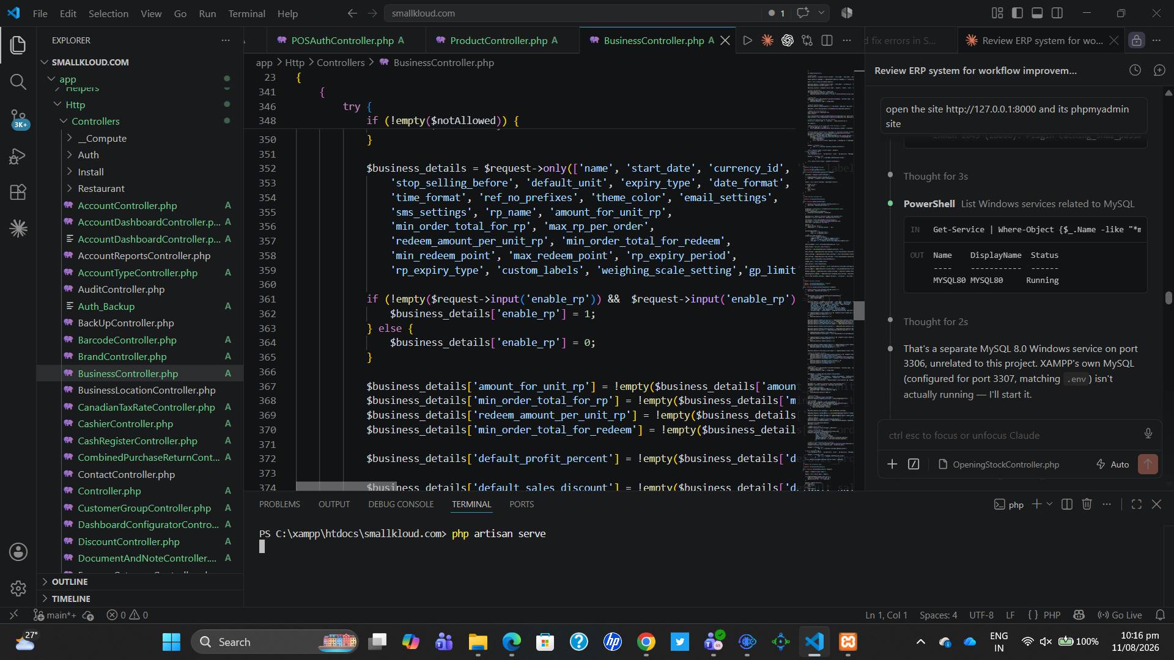Open the Terminal menu
The width and height of the screenshot is (1174, 660).
[246, 13]
